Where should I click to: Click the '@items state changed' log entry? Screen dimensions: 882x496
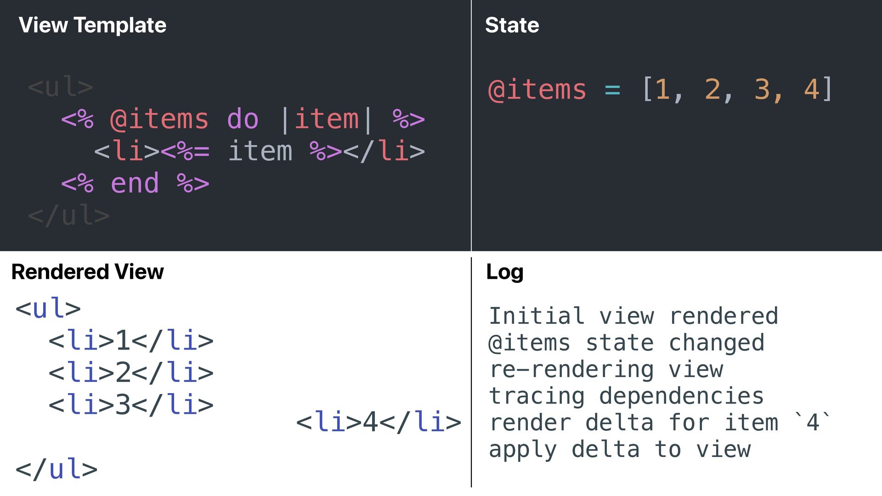point(626,343)
